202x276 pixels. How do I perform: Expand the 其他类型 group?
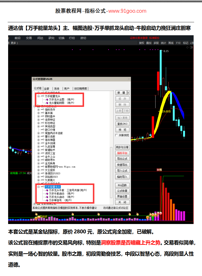(38, 126)
